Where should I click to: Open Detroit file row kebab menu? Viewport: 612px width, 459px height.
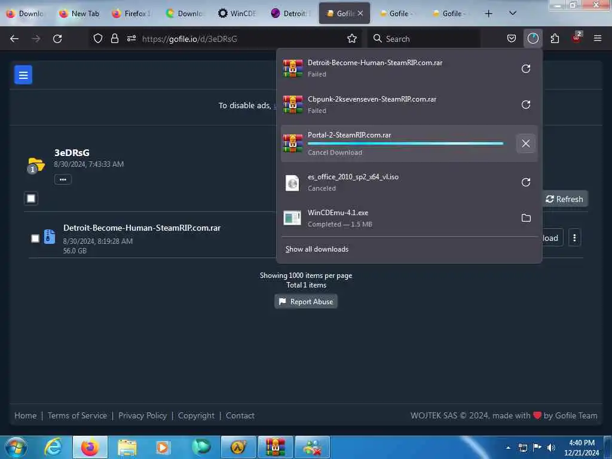(574, 238)
